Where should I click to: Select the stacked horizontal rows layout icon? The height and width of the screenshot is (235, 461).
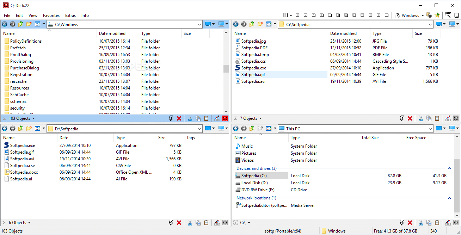pyautogui.click(x=346, y=15)
